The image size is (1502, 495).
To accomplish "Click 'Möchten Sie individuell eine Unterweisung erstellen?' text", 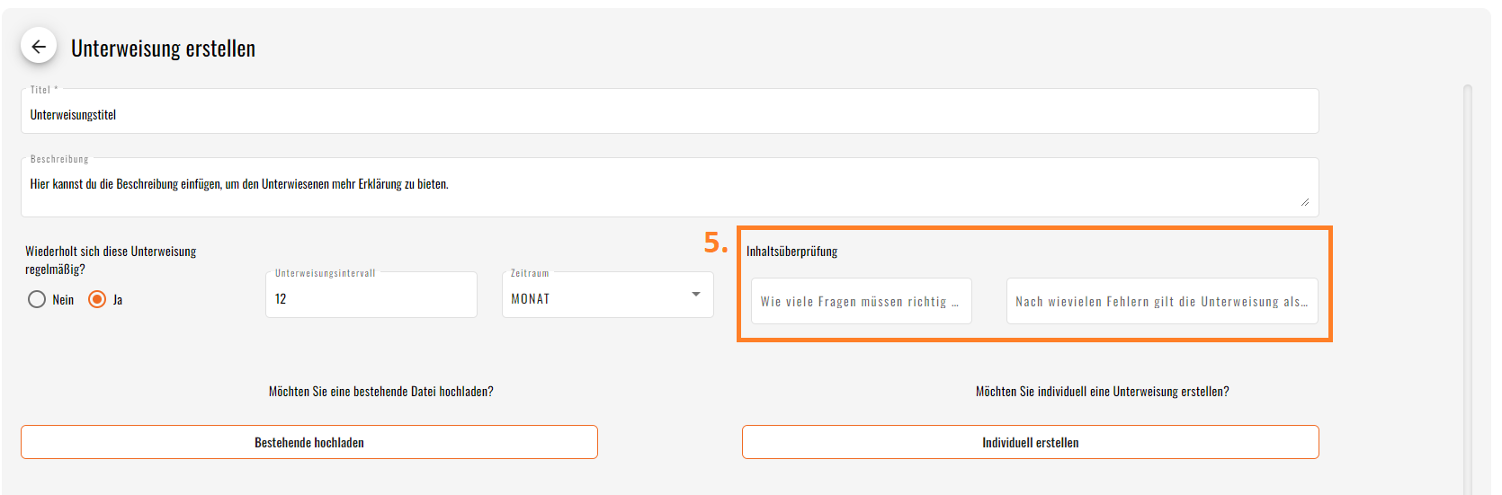I will (1102, 392).
